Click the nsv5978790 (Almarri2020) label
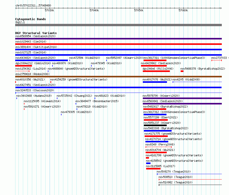The width and height of the screenshot is (229, 195). (x=161, y=96)
